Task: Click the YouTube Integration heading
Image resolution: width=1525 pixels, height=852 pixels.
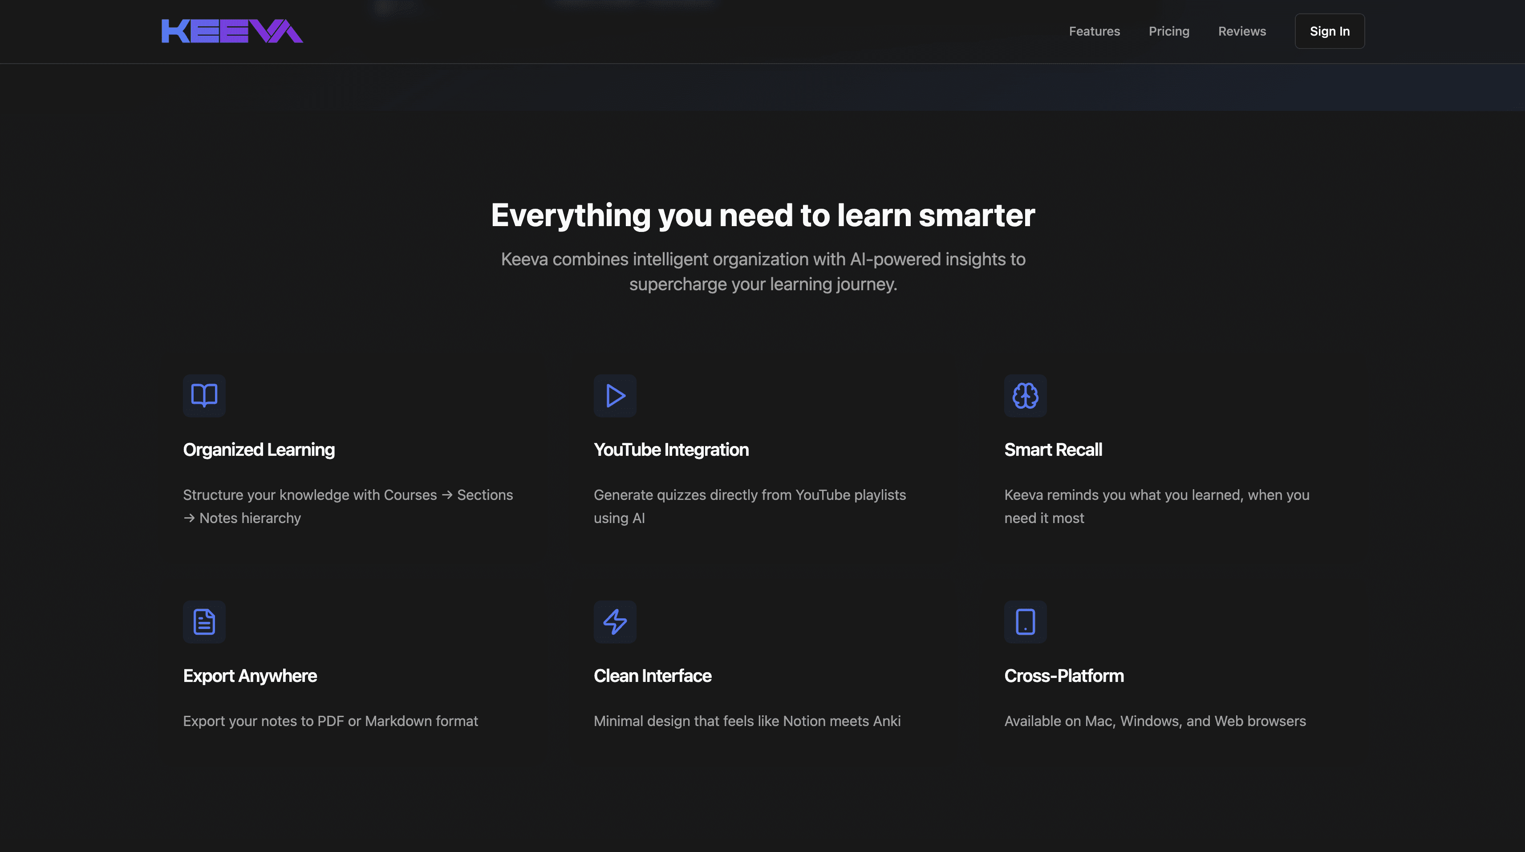Action: pyautogui.click(x=671, y=450)
